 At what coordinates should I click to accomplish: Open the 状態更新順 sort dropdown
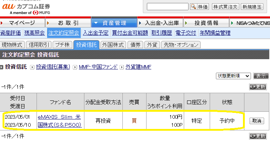click(233, 76)
